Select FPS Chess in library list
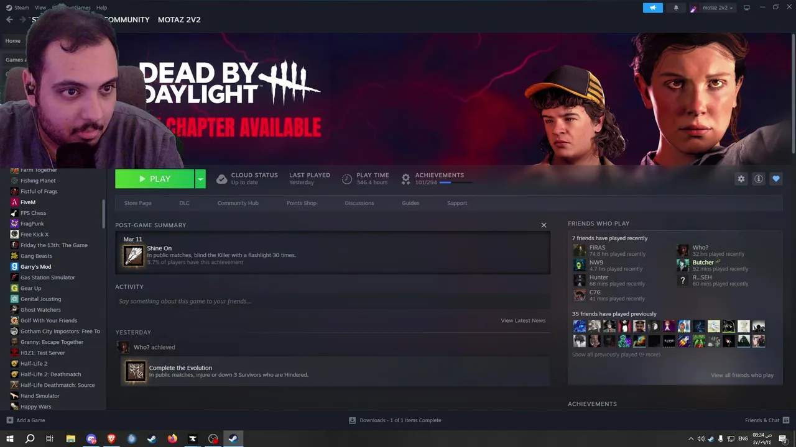Screen dimensions: 796x447 [33, 213]
